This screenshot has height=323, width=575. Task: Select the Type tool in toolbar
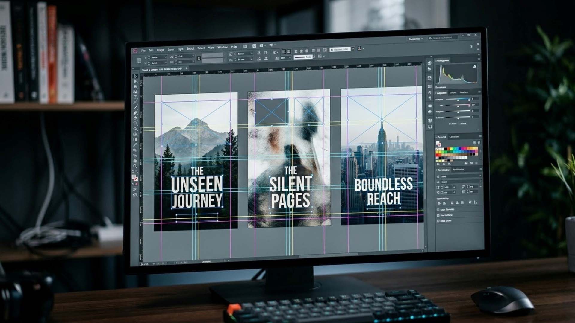click(135, 97)
